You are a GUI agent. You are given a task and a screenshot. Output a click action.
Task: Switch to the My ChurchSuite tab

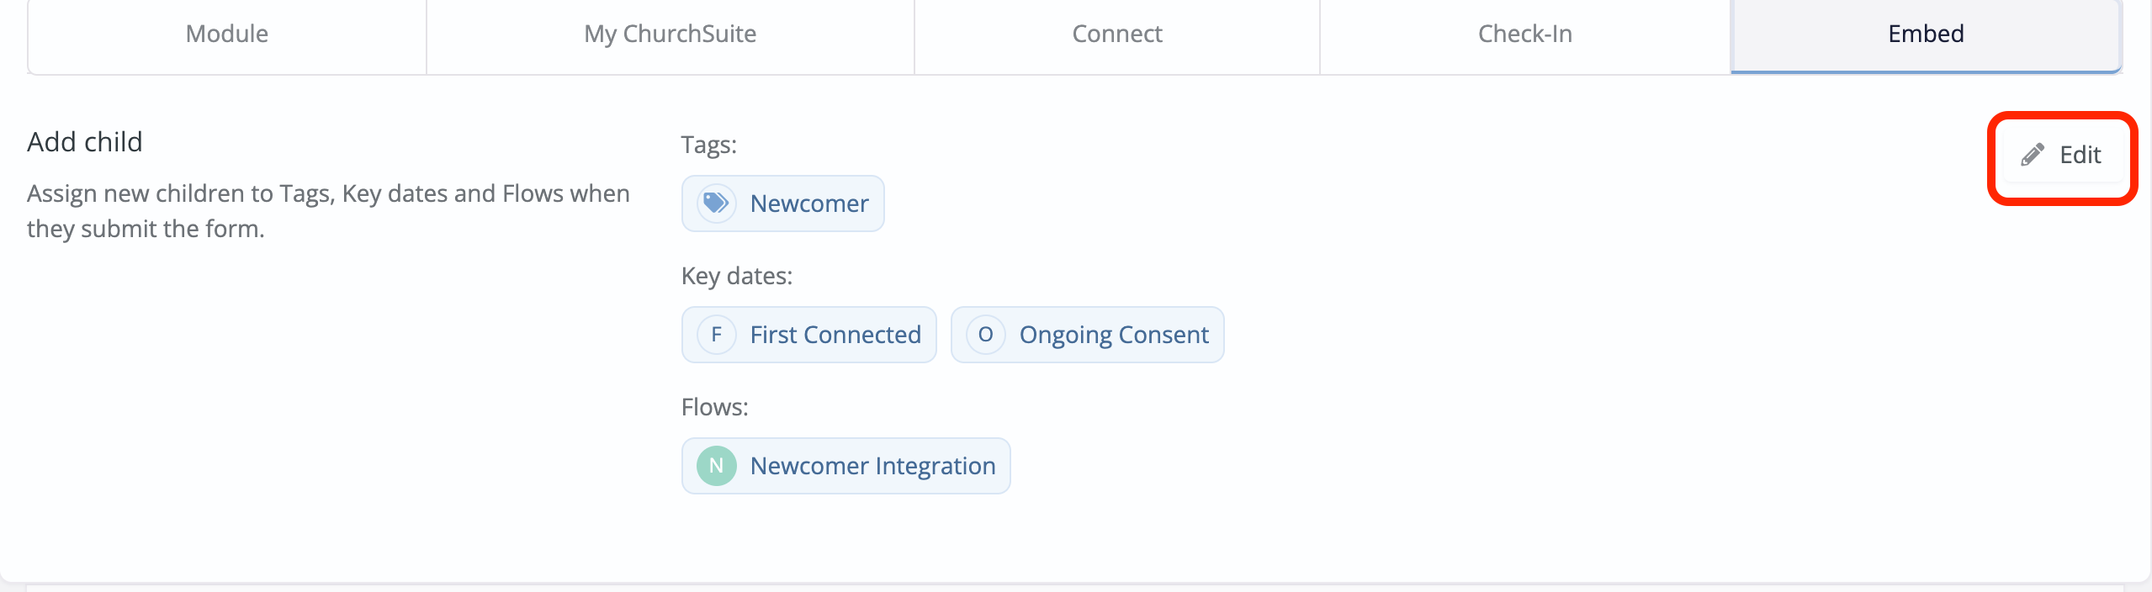[x=670, y=34]
